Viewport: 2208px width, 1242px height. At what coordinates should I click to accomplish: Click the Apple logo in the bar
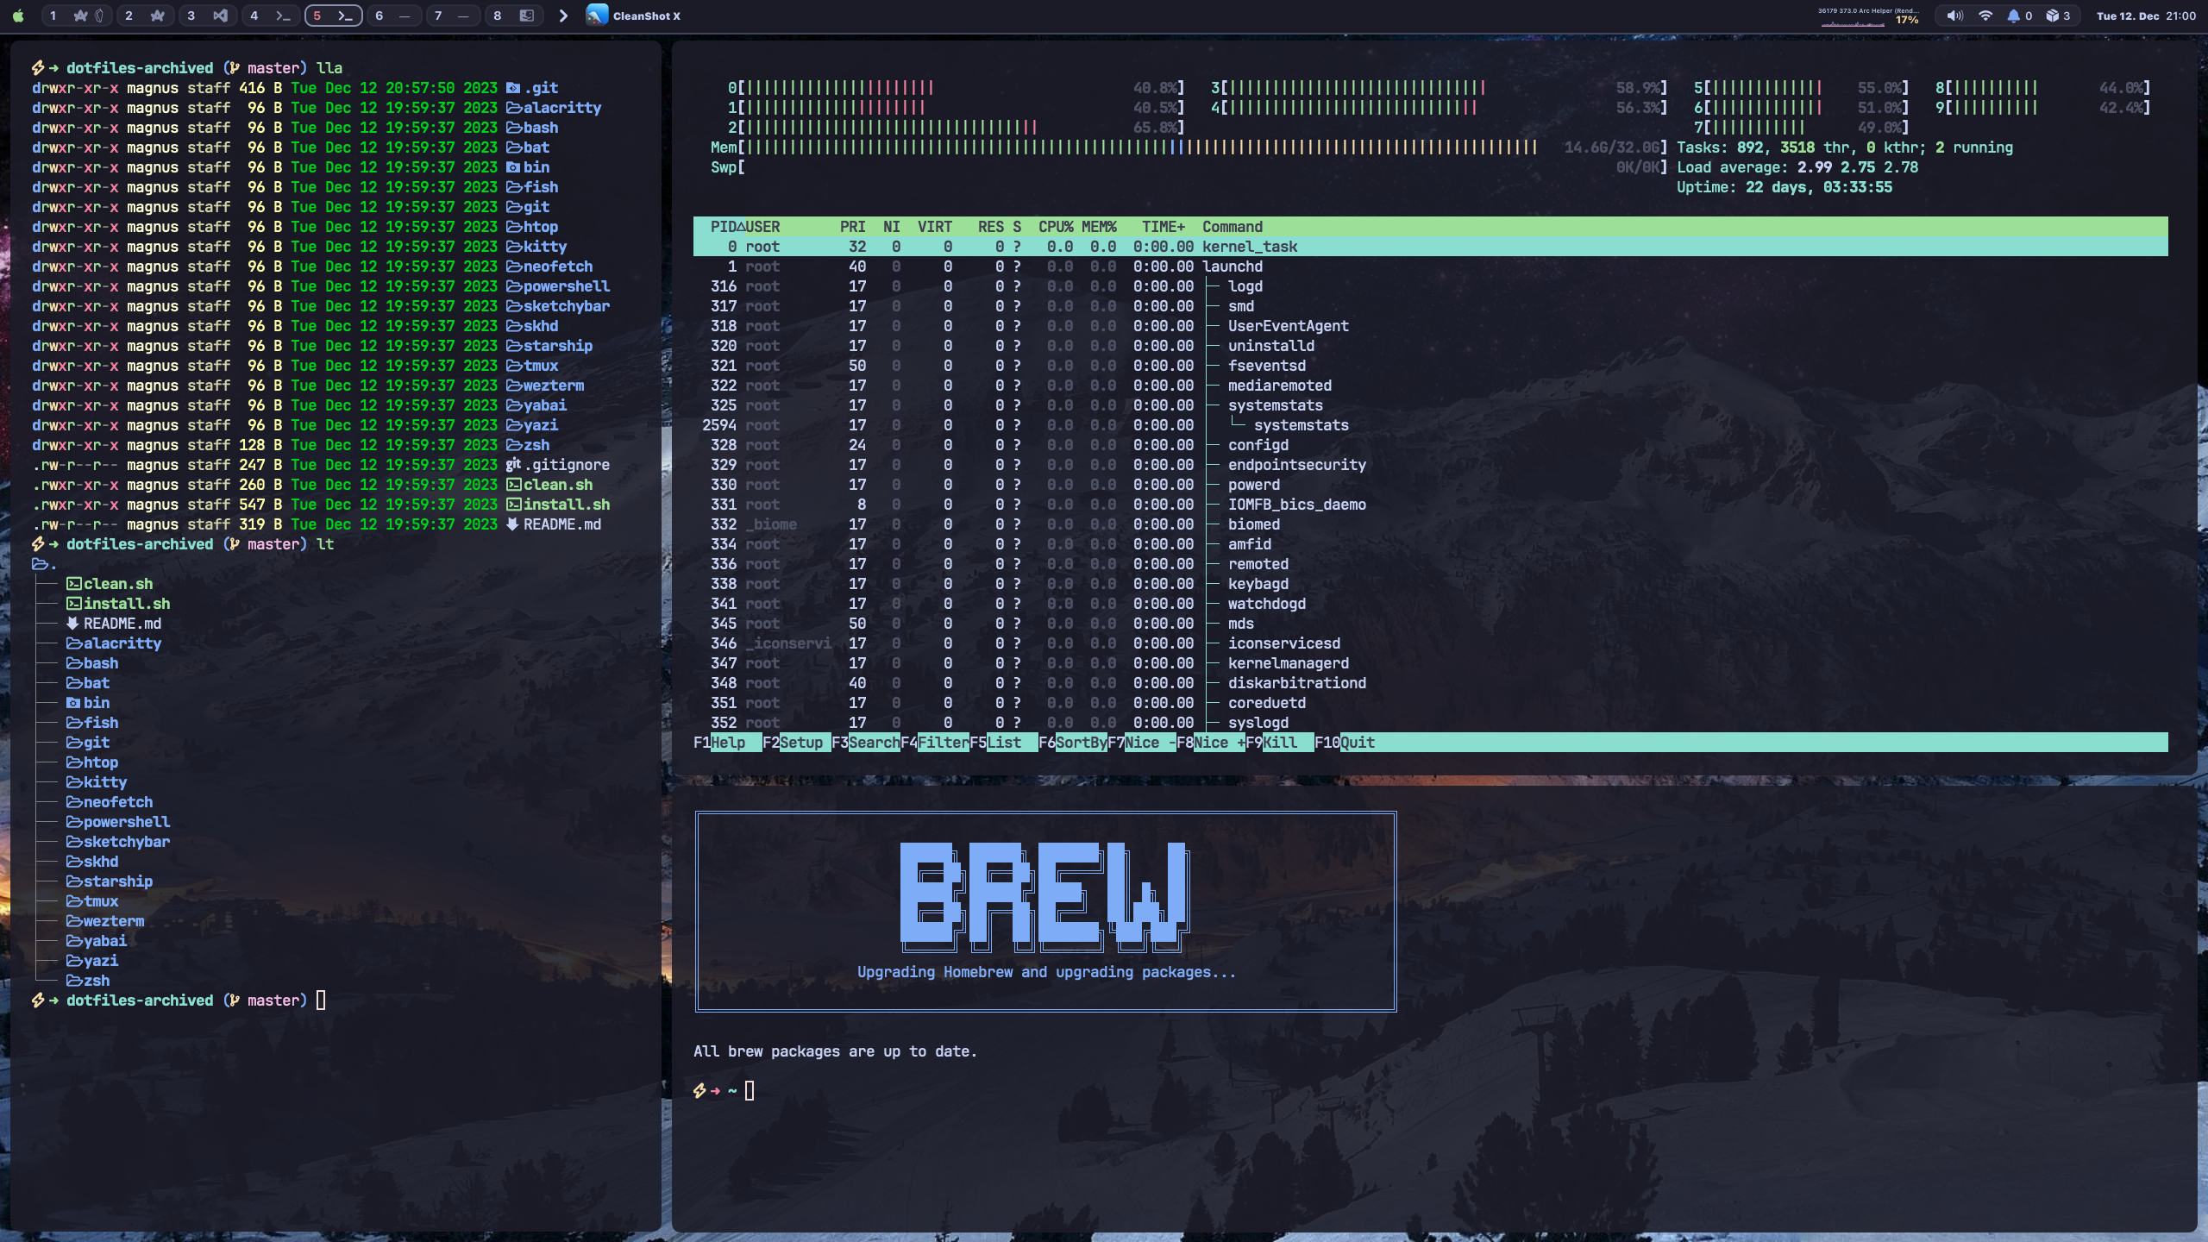point(18,16)
